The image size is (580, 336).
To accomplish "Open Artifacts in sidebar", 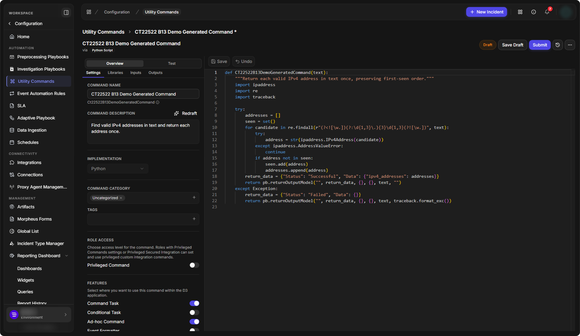I will click(39, 207).
